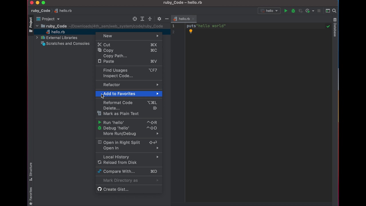Open Project panel settings gear
Viewport: 366px width, 206px height.
[159, 19]
